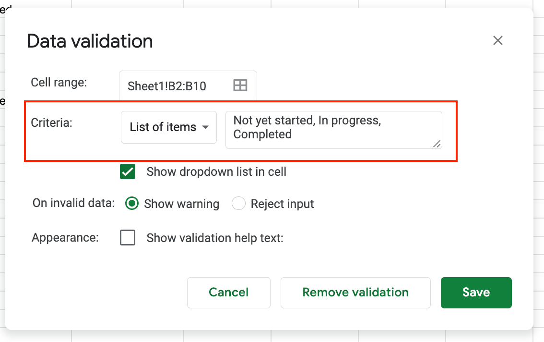544x342 pixels.
Task: Open the select data range grid icon
Action: pyautogui.click(x=240, y=85)
